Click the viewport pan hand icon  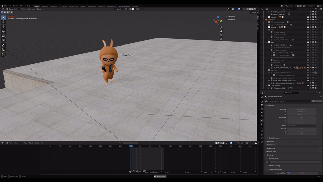221,31
